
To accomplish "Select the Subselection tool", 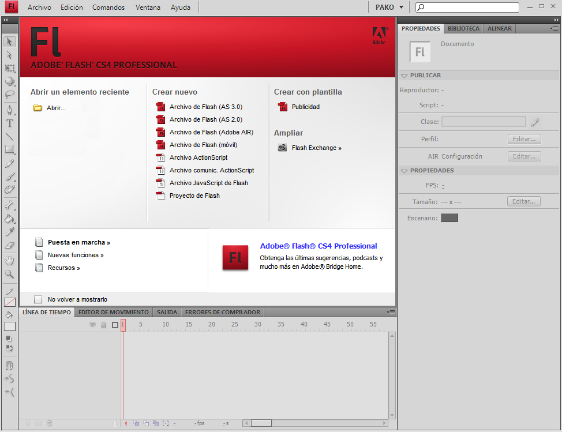I will (x=10, y=55).
